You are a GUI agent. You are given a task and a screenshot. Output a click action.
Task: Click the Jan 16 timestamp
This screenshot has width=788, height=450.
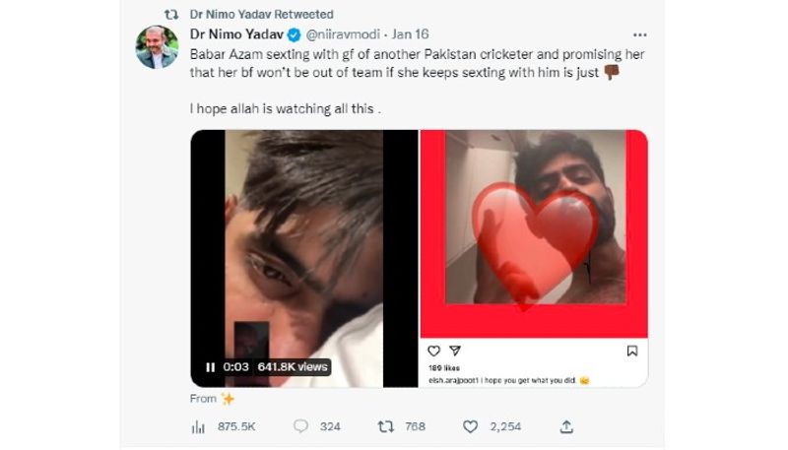tap(410, 34)
